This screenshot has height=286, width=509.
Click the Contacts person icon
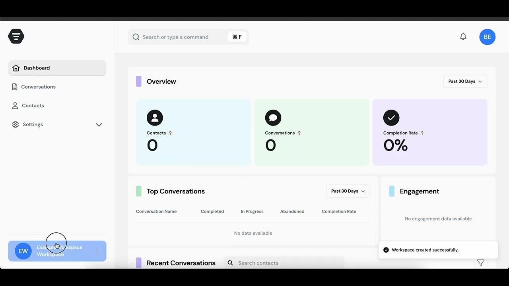pos(15,106)
